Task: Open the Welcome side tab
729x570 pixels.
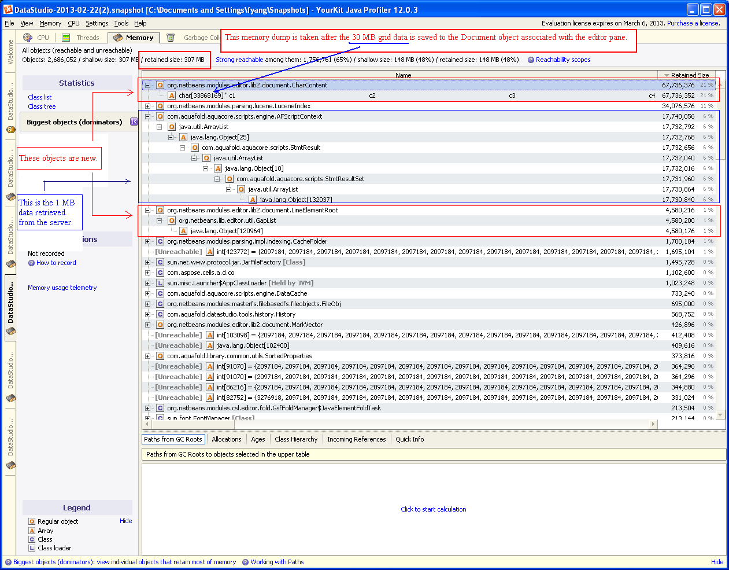Action: (x=10, y=52)
